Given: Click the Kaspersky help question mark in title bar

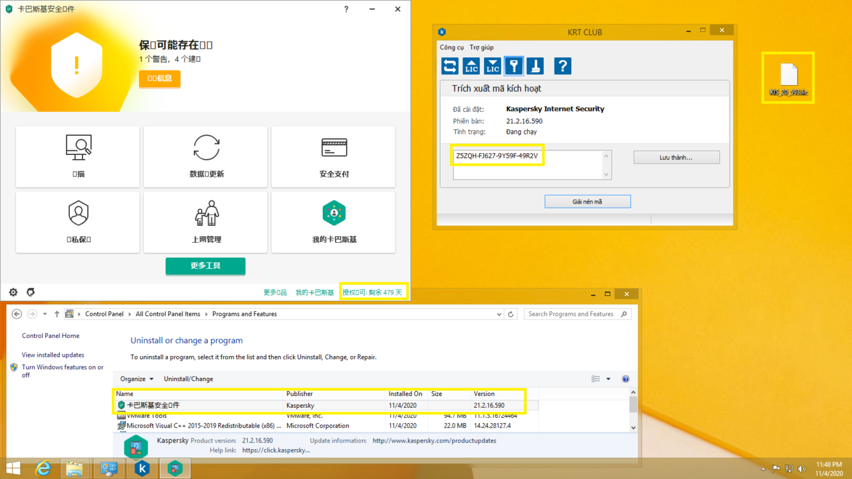Looking at the screenshot, I should pos(346,9).
